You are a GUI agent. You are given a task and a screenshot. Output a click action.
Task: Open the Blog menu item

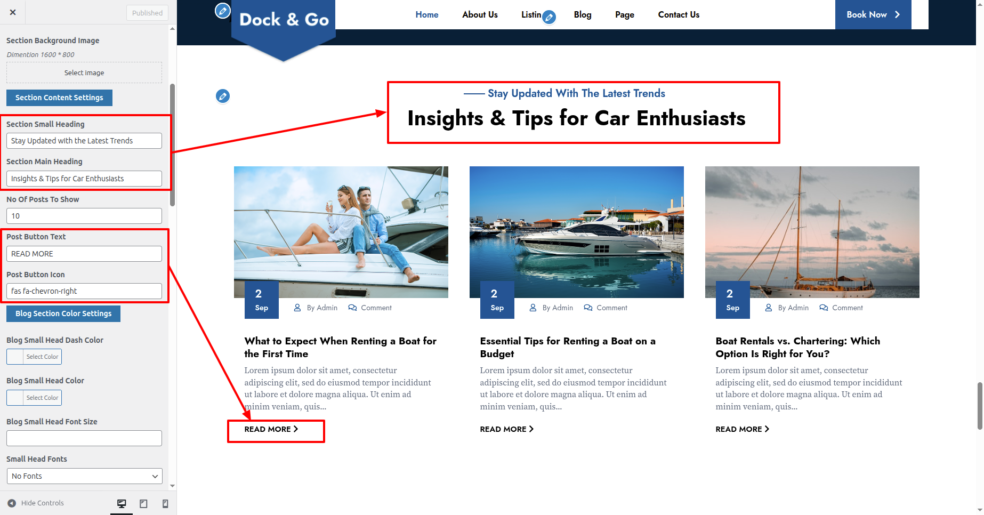[583, 14]
